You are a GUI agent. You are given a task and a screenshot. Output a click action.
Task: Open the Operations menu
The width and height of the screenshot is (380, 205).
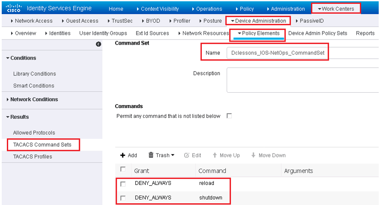pos(207,9)
